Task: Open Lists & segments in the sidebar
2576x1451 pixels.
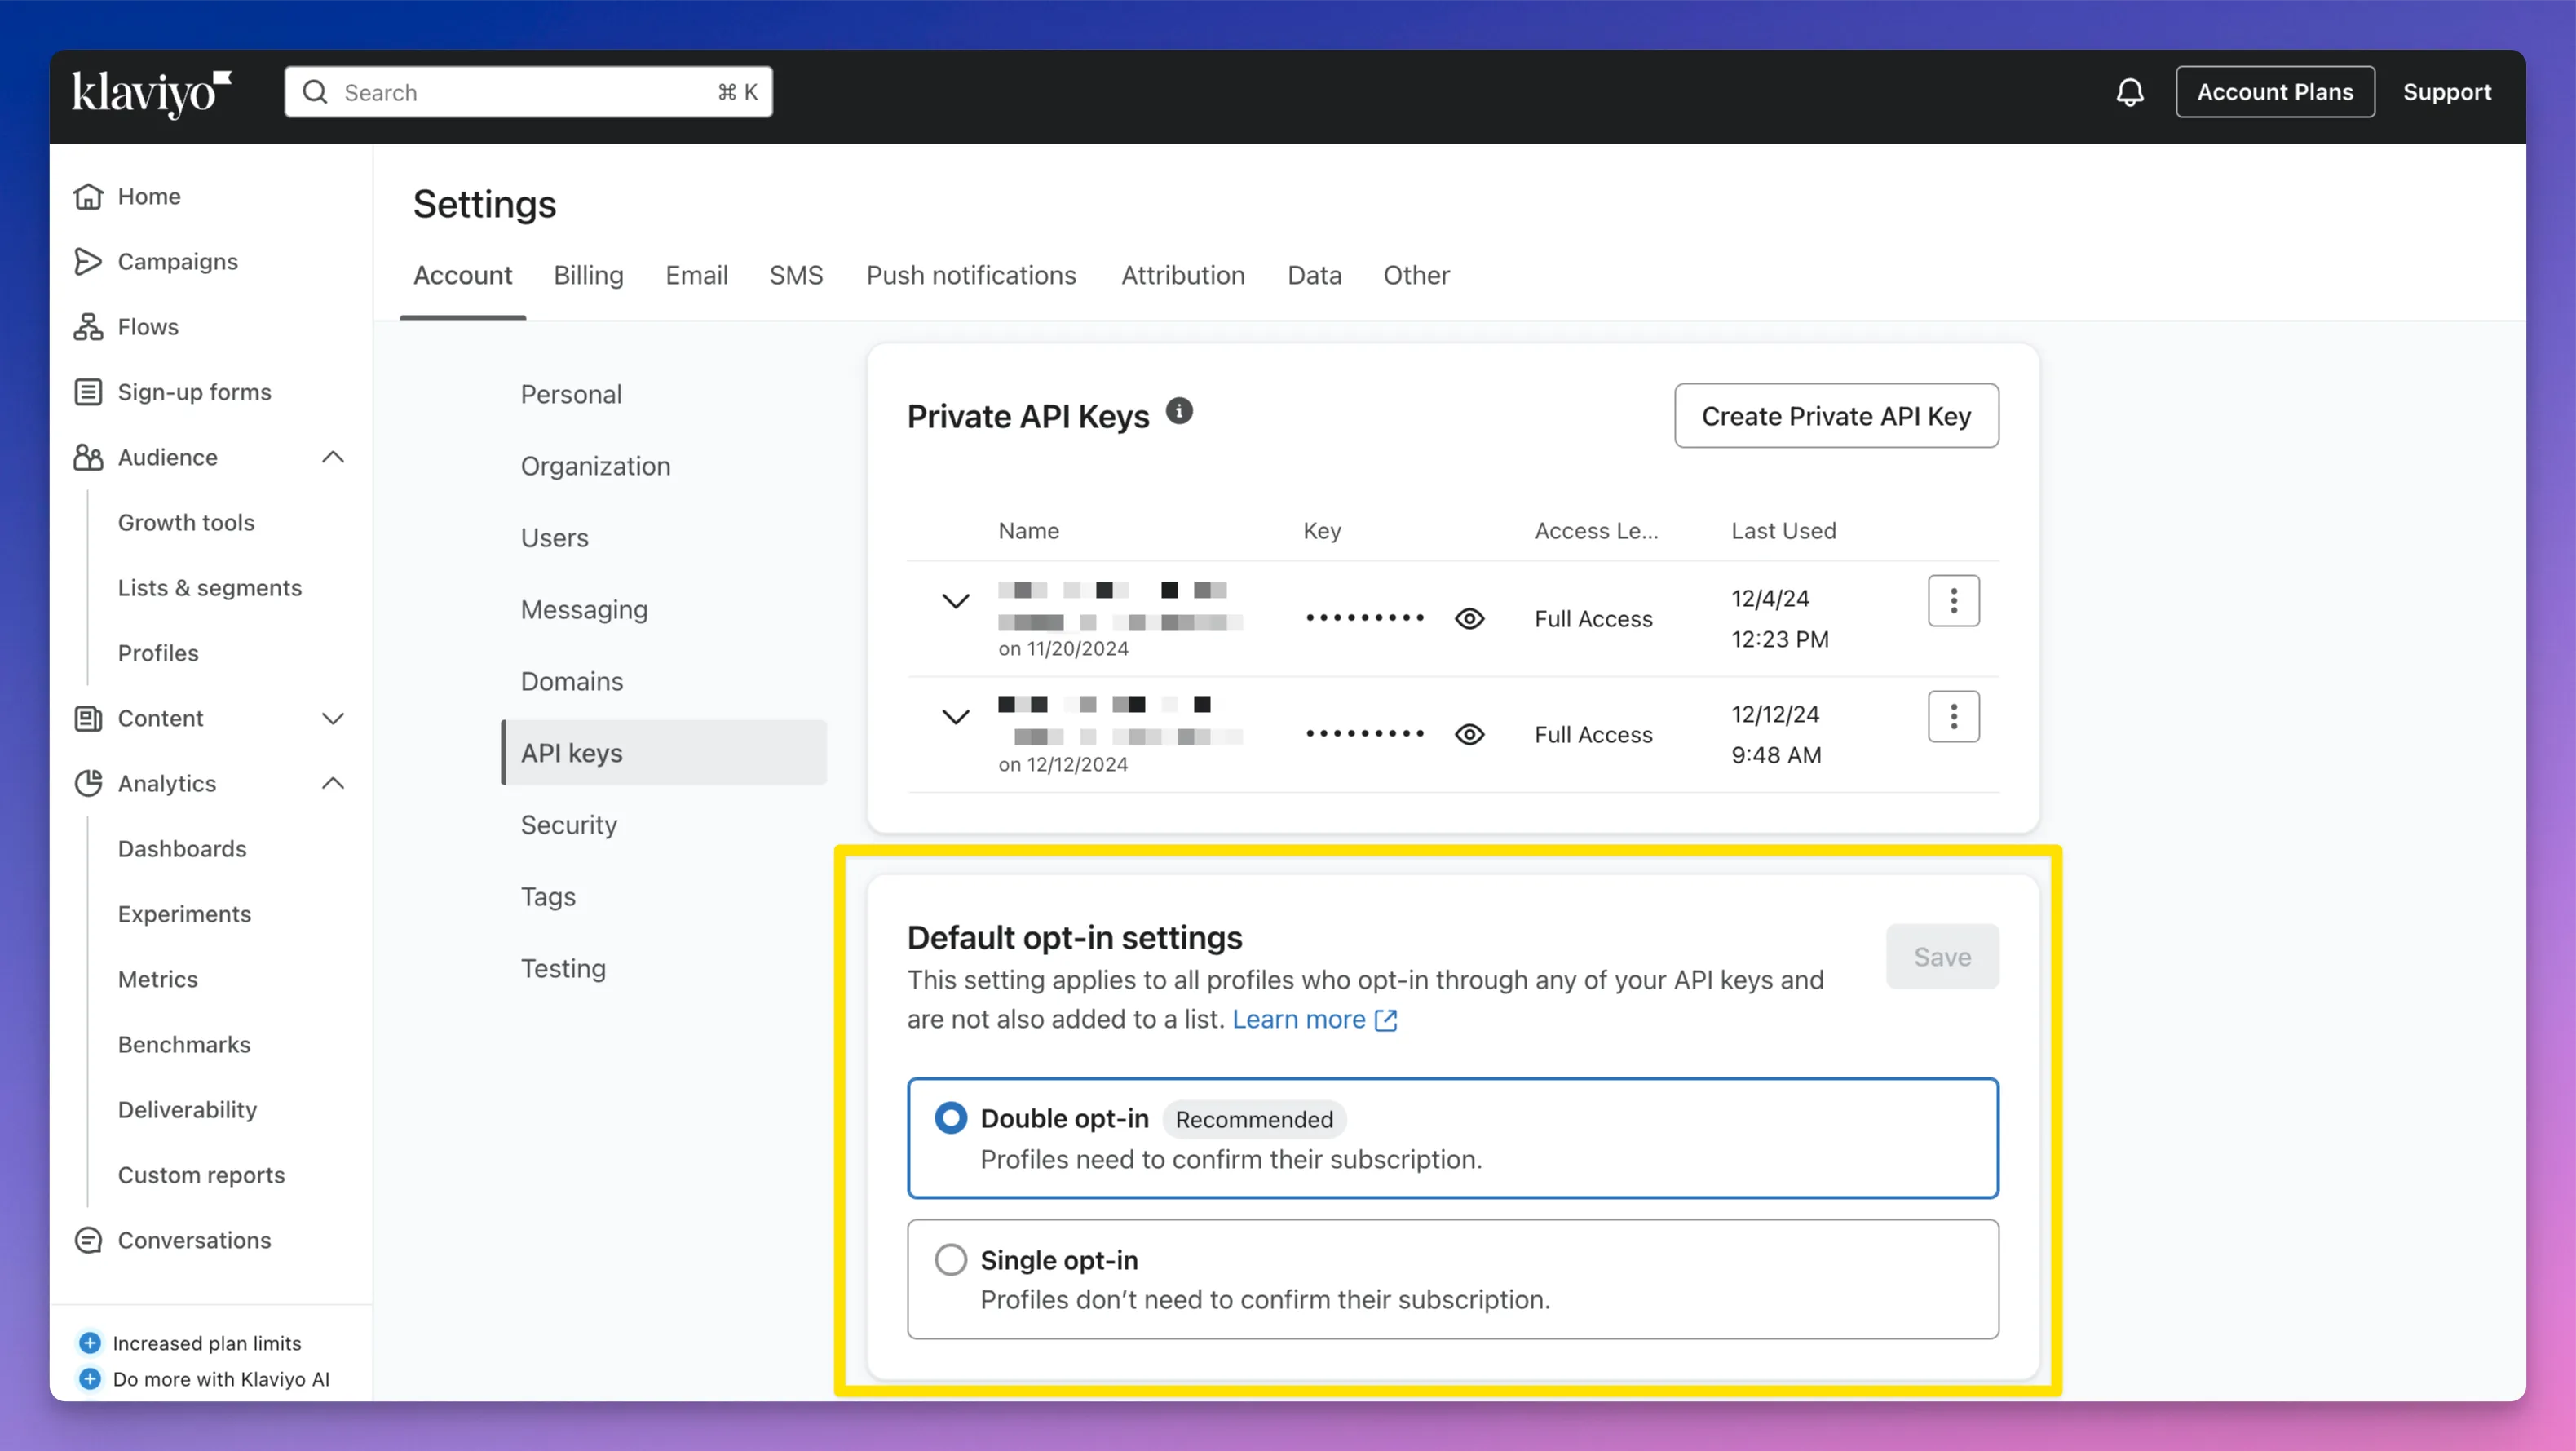Action: pos(210,588)
